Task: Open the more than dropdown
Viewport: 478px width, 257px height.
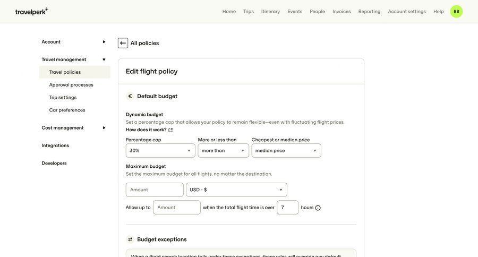Action: tap(223, 151)
